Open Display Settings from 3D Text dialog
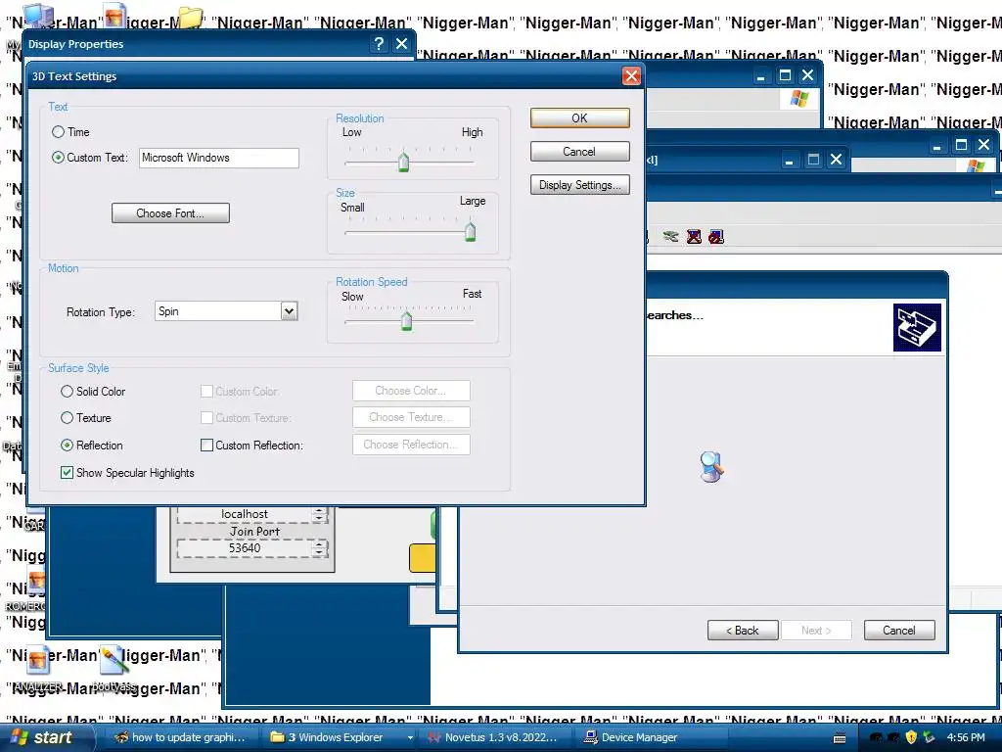Screen dimensions: 1002x752 coord(579,185)
